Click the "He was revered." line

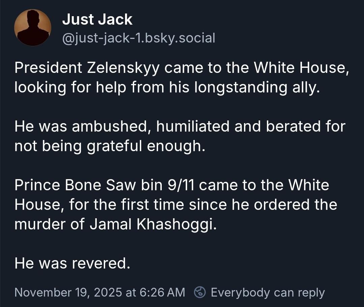pyautogui.click(x=72, y=263)
